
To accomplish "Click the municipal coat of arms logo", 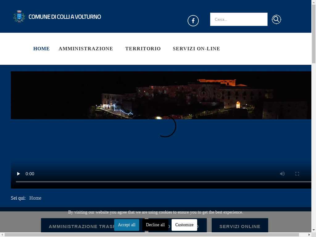I will pos(19,16).
